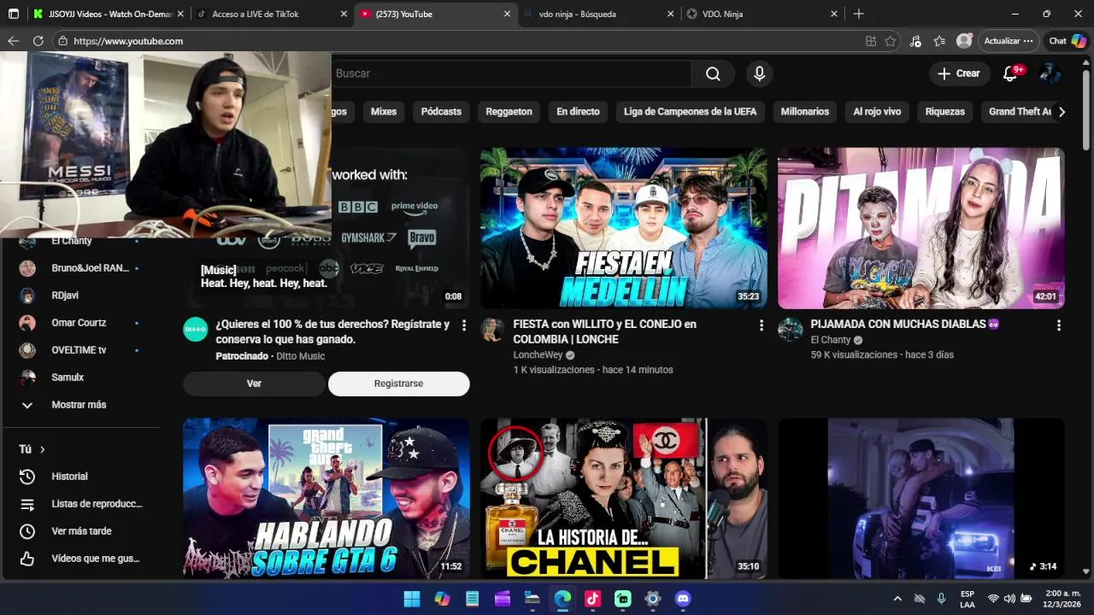Viewport: 1094px width, 615px height.
Task: Go back with the browser back arrow
Action: (13, 41)
